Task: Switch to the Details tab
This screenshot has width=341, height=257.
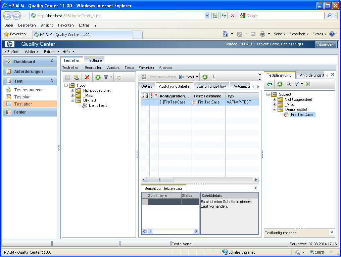Action: (x=147, y=86)
